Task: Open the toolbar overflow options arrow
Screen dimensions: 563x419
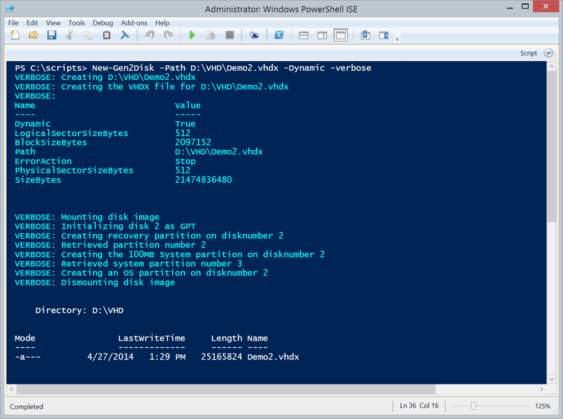Action: coord(397,39)
